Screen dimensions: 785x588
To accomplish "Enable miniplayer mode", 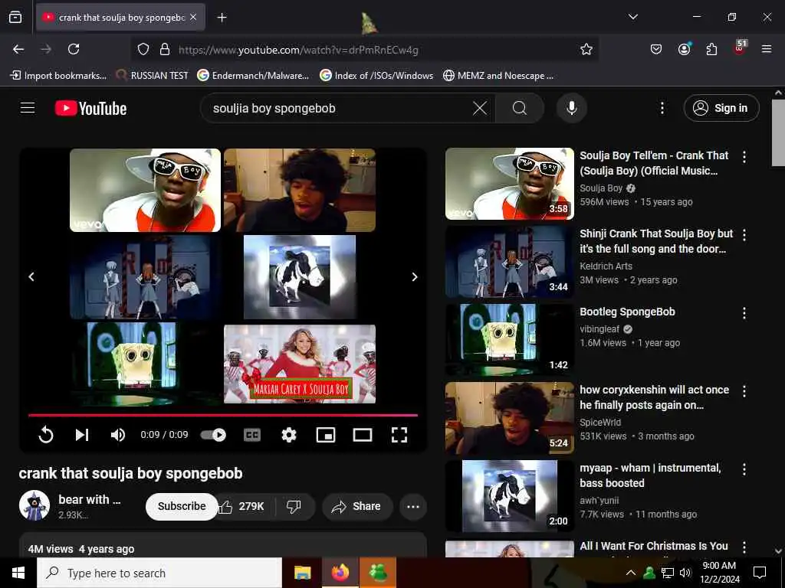I will point(325,435).
